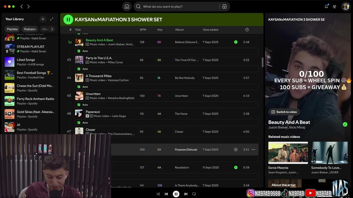Open the user profile avatar
This screenshot has height=198, width=353.
346,7
